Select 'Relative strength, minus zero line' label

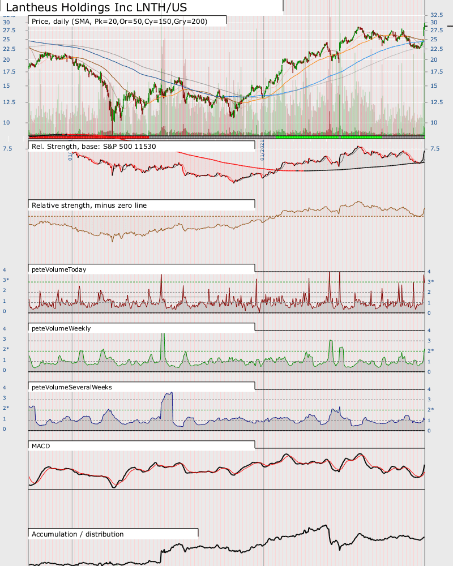pos(89,205)
